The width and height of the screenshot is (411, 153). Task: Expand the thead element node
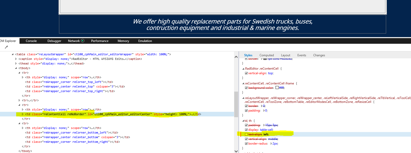(16, 64)
